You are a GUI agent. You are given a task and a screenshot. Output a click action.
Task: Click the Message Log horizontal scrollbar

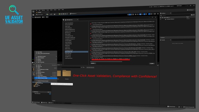[106, 62]
